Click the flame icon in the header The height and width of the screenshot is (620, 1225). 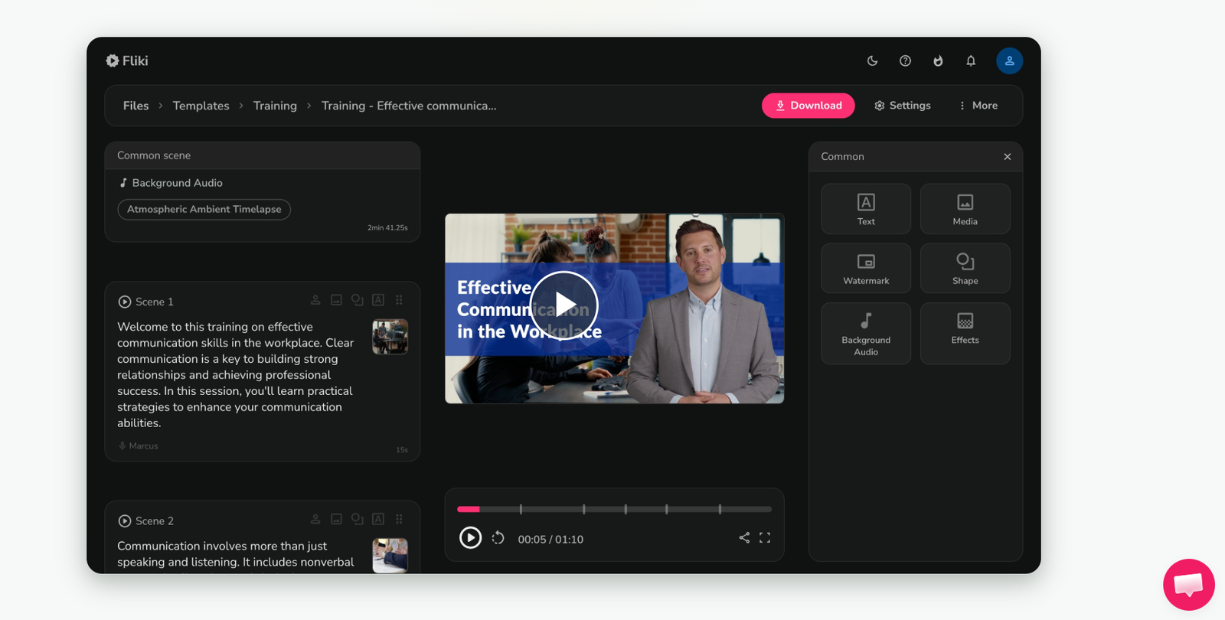pos(938,61)
